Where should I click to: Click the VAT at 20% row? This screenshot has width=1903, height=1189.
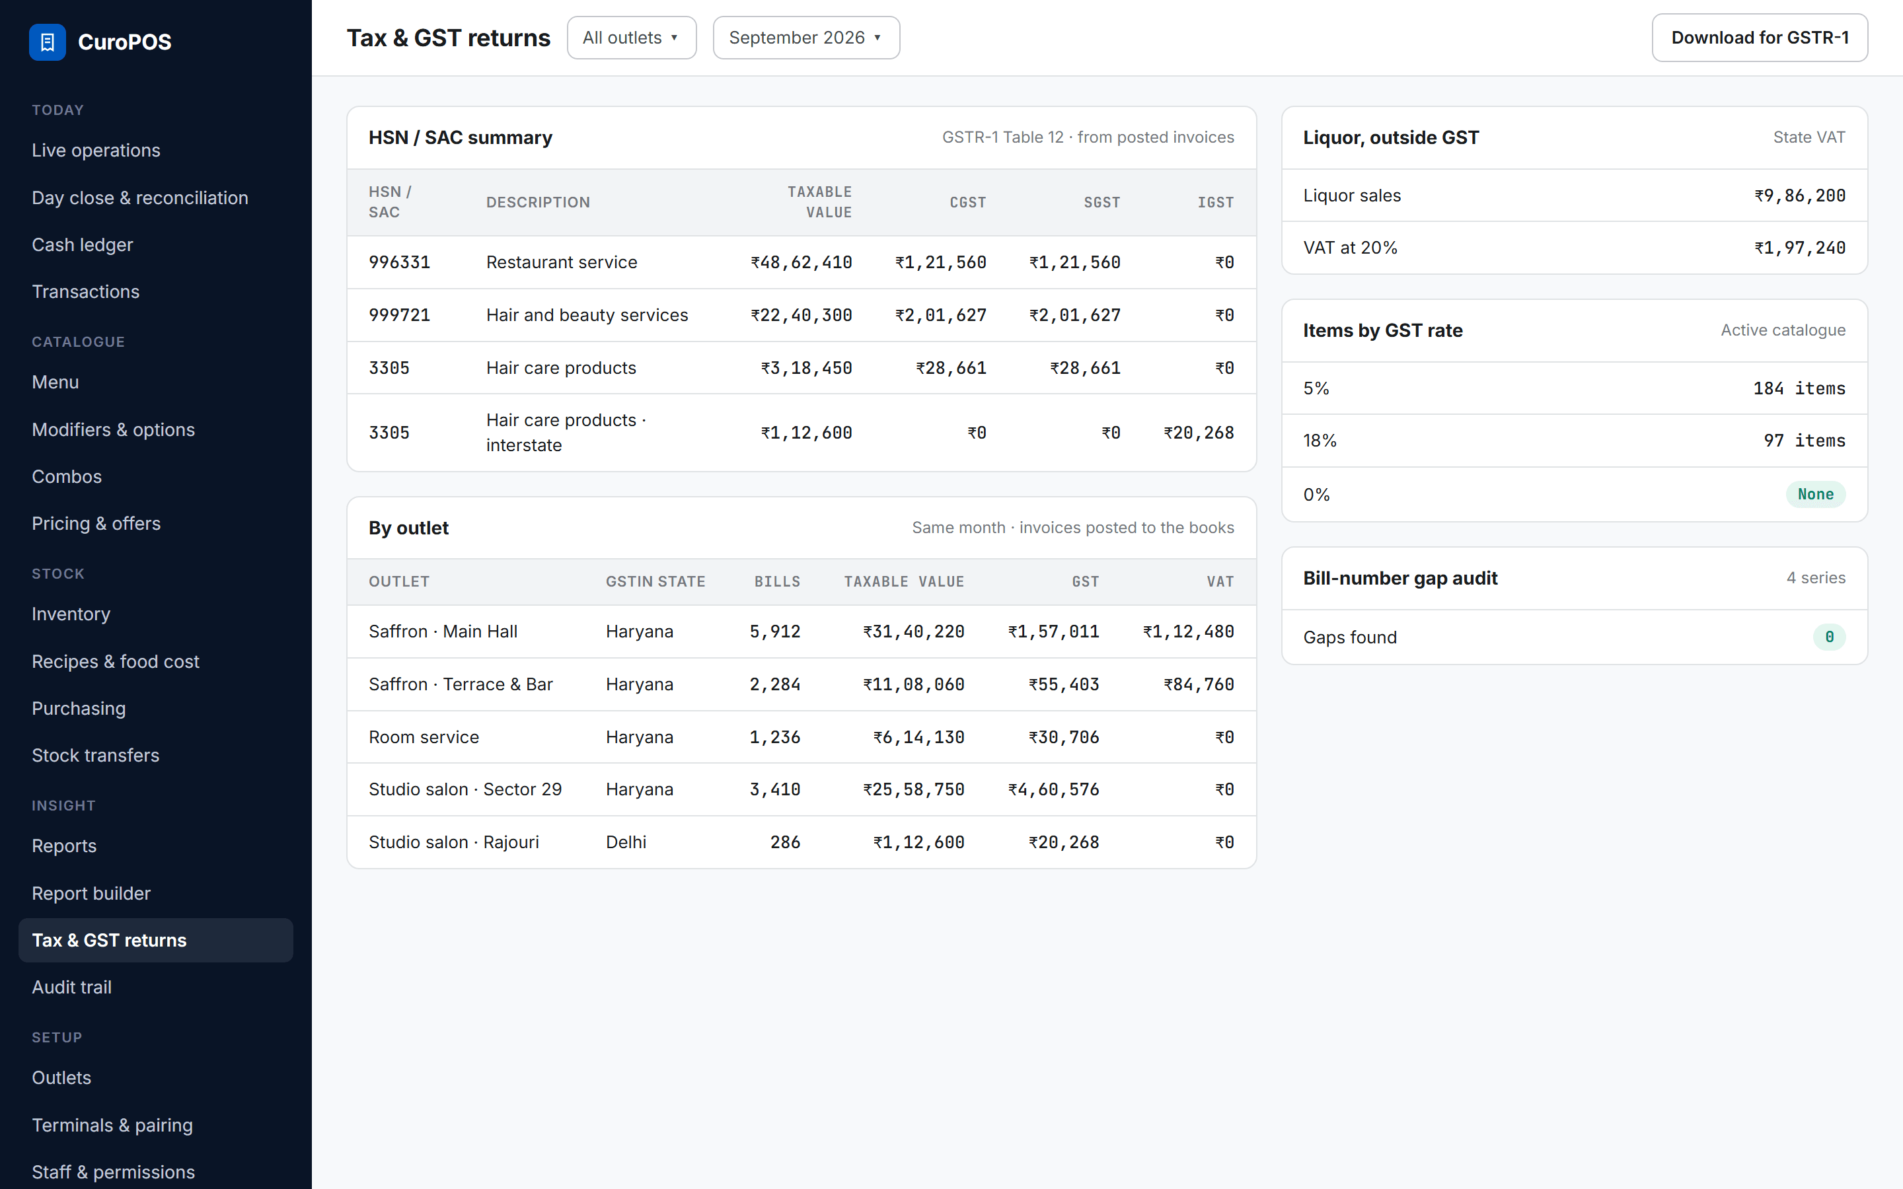coord(1575,248)
